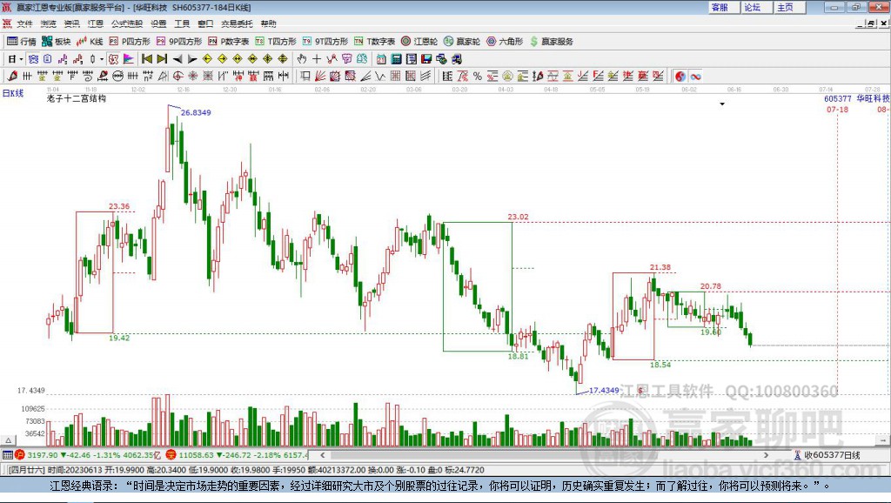Click the 21.38 price label
891x503 pixels.
coord(660,267)
